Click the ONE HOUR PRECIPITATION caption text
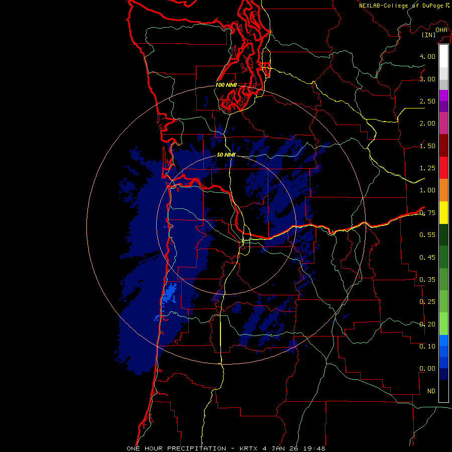The width and height of the screenshot is (452, 452). click(x=176, y=448)
